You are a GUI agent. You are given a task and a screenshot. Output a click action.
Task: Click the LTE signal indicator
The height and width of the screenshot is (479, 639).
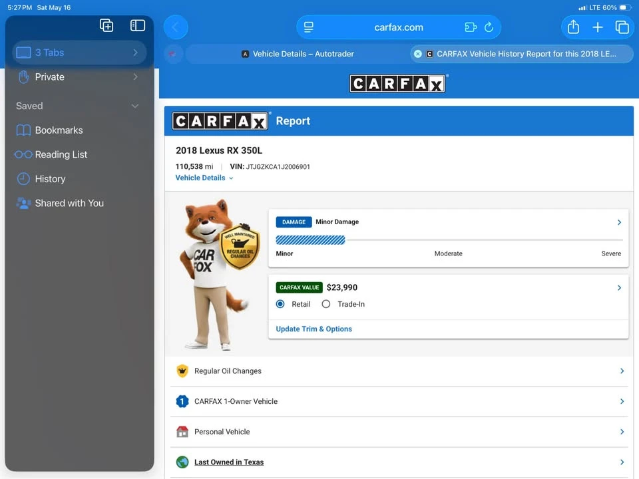588,7
